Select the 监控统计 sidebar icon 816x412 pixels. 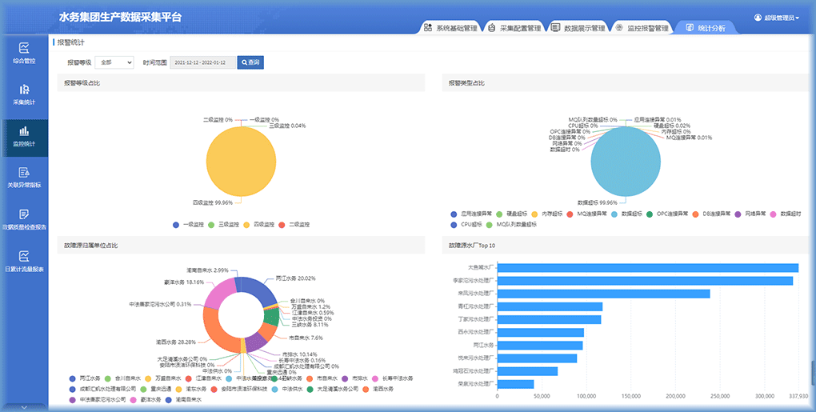pos(24,131)
